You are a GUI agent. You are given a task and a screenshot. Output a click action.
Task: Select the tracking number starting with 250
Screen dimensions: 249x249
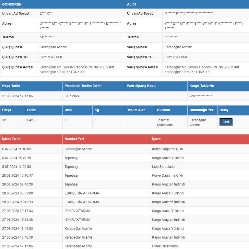coord(200,96)
